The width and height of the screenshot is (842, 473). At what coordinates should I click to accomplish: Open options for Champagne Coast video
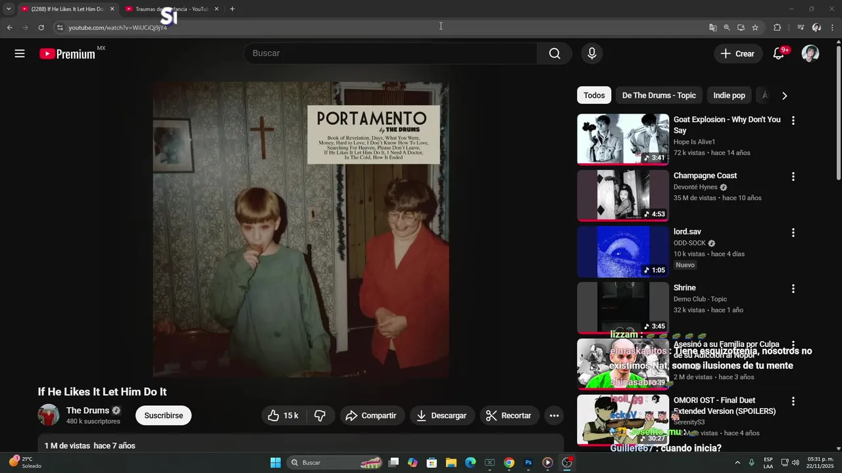coord(793,177)
